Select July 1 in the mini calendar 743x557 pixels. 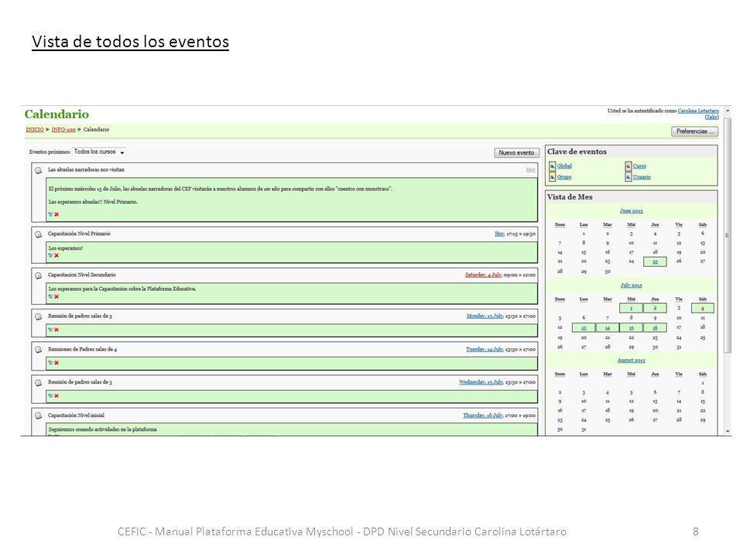[x=632, y=309]
